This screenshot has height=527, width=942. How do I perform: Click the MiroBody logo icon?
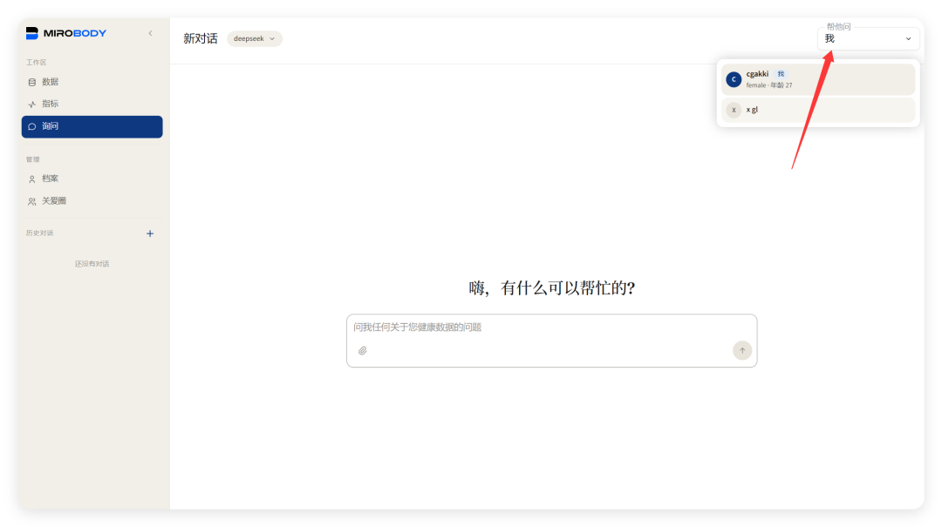point(32,34)
